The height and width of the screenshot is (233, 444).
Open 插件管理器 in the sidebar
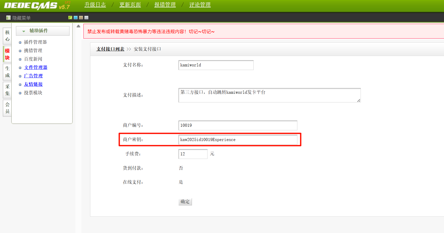coord(35,42)
